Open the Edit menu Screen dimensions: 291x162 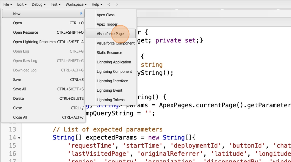pyautogui.click(x=22, y=4)
